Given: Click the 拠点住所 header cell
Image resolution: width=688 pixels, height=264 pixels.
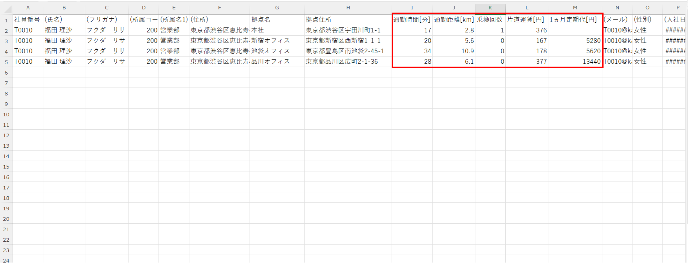Looking at the screenshot, I should tap(348, 20).
